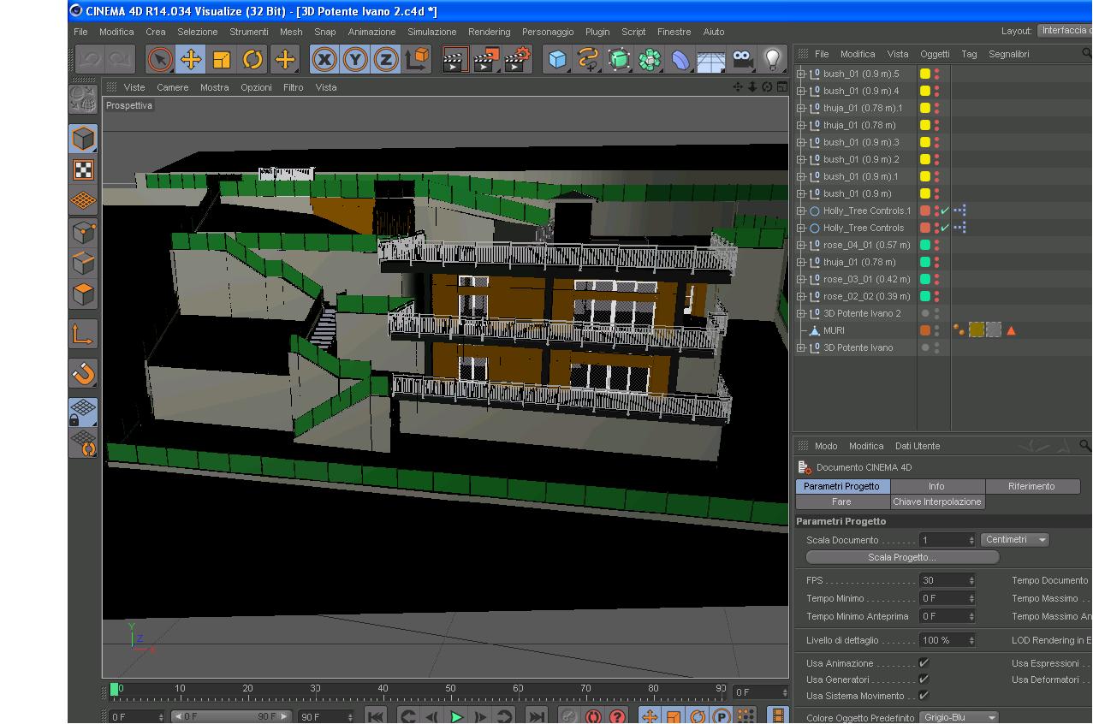This screenshot has height=724, width=1093.
Task: Click the light bulb icon
Action: coord(773,59)
